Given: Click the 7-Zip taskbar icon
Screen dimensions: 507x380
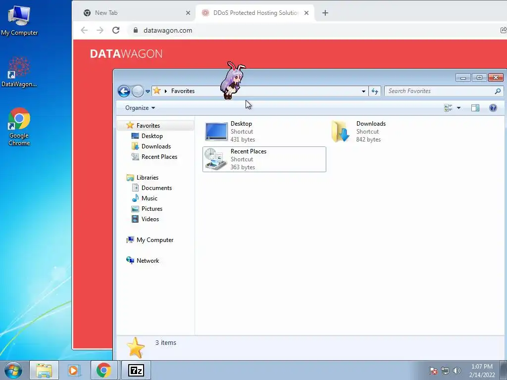Looking at the screenshot, I should [136, 370].
